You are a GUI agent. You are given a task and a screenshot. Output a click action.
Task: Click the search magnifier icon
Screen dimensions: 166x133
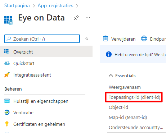point(9,39)
